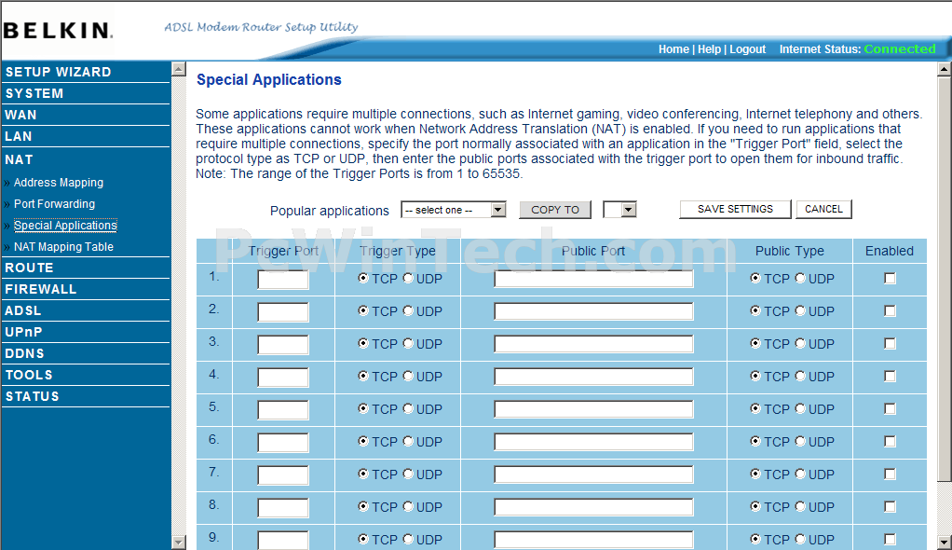Viewport: 952px width, 550px height.
Task: Click the Special Applications page heading
Action: [269, 79]
